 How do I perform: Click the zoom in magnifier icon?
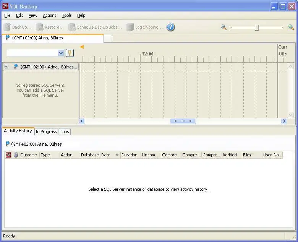tap(291, 27)
